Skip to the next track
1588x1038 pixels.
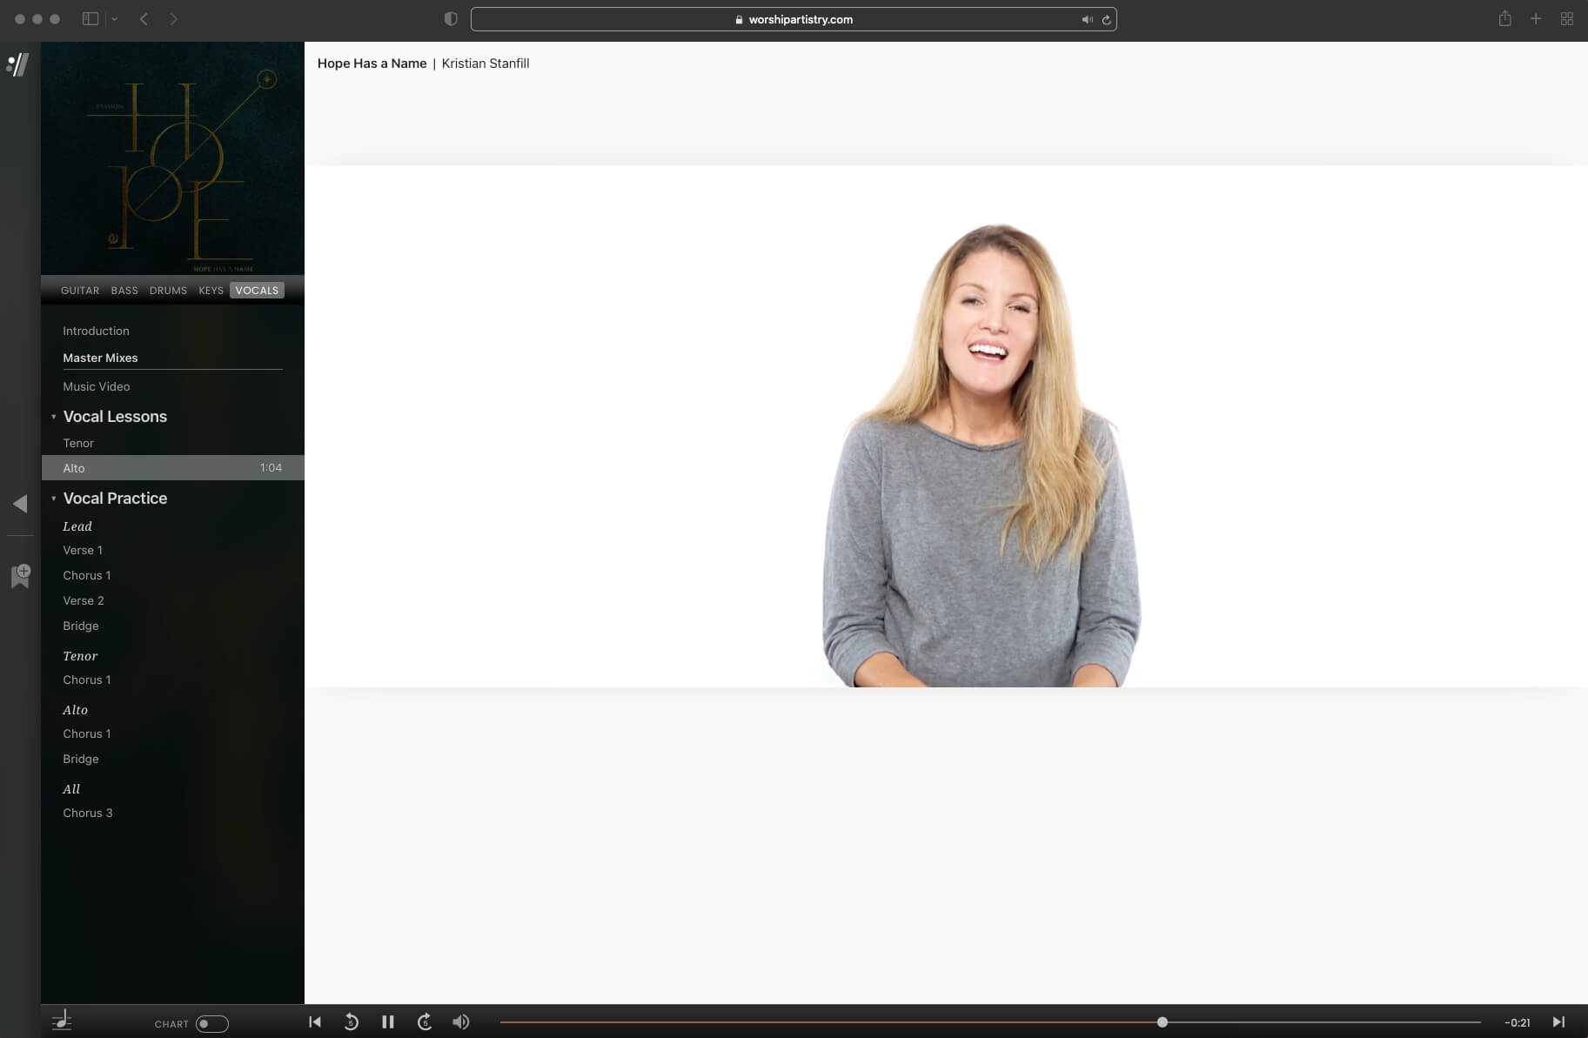pos(1558,1022)
